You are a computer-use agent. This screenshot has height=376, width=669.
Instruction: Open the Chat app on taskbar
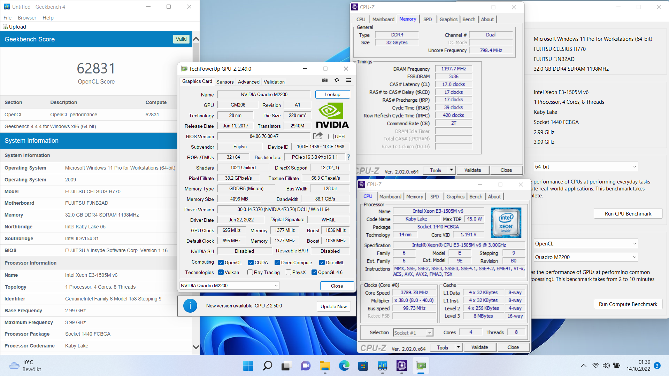point(306,366)
